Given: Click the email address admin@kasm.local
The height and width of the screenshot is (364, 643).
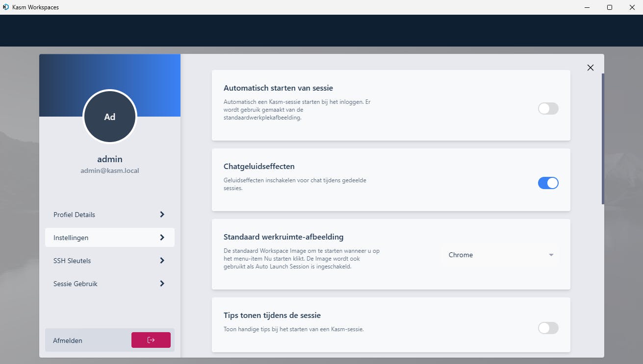Looking at the screenshot, I should click(x=110, y=170).
